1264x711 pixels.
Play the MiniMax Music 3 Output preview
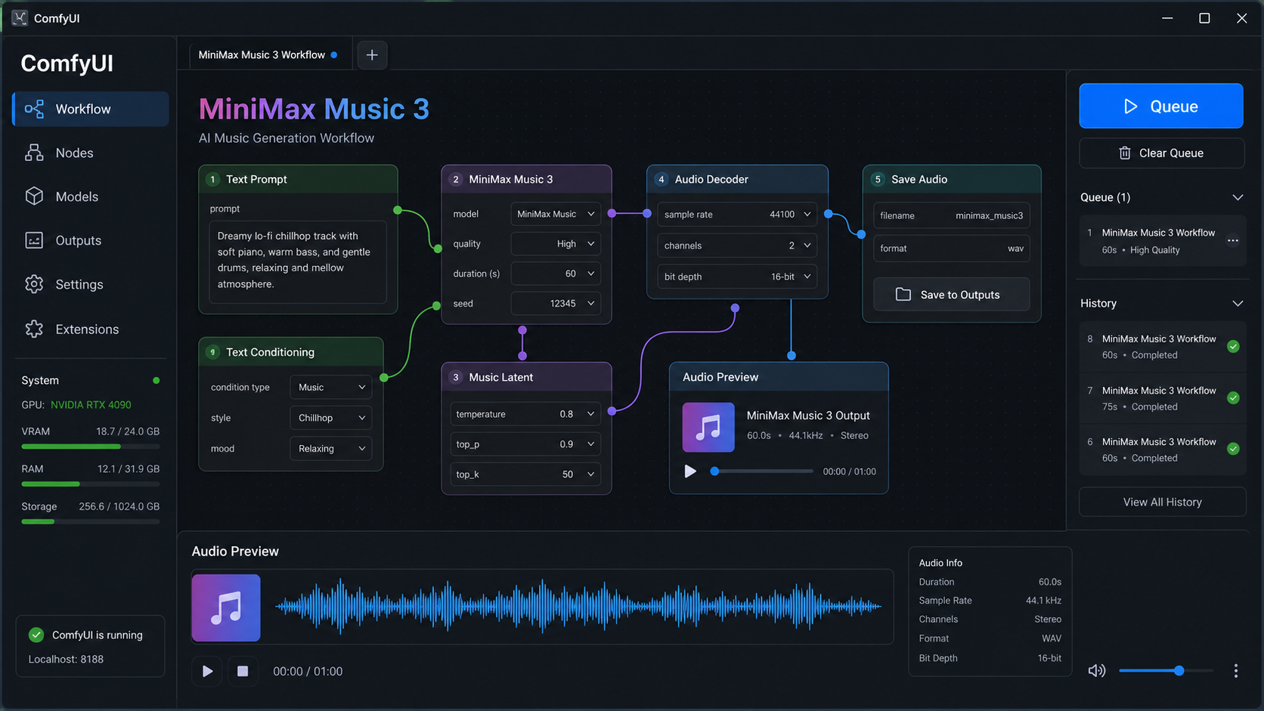(690, 471)
